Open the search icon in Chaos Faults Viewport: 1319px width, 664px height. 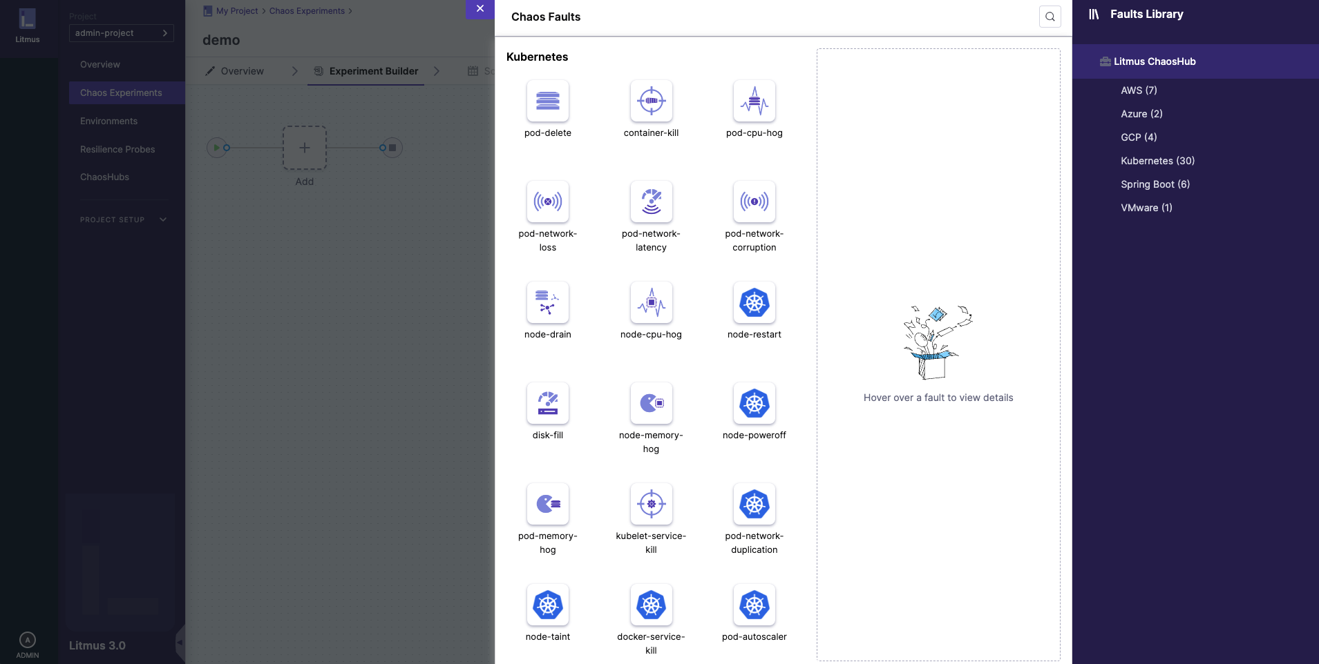click(1050, 17)
